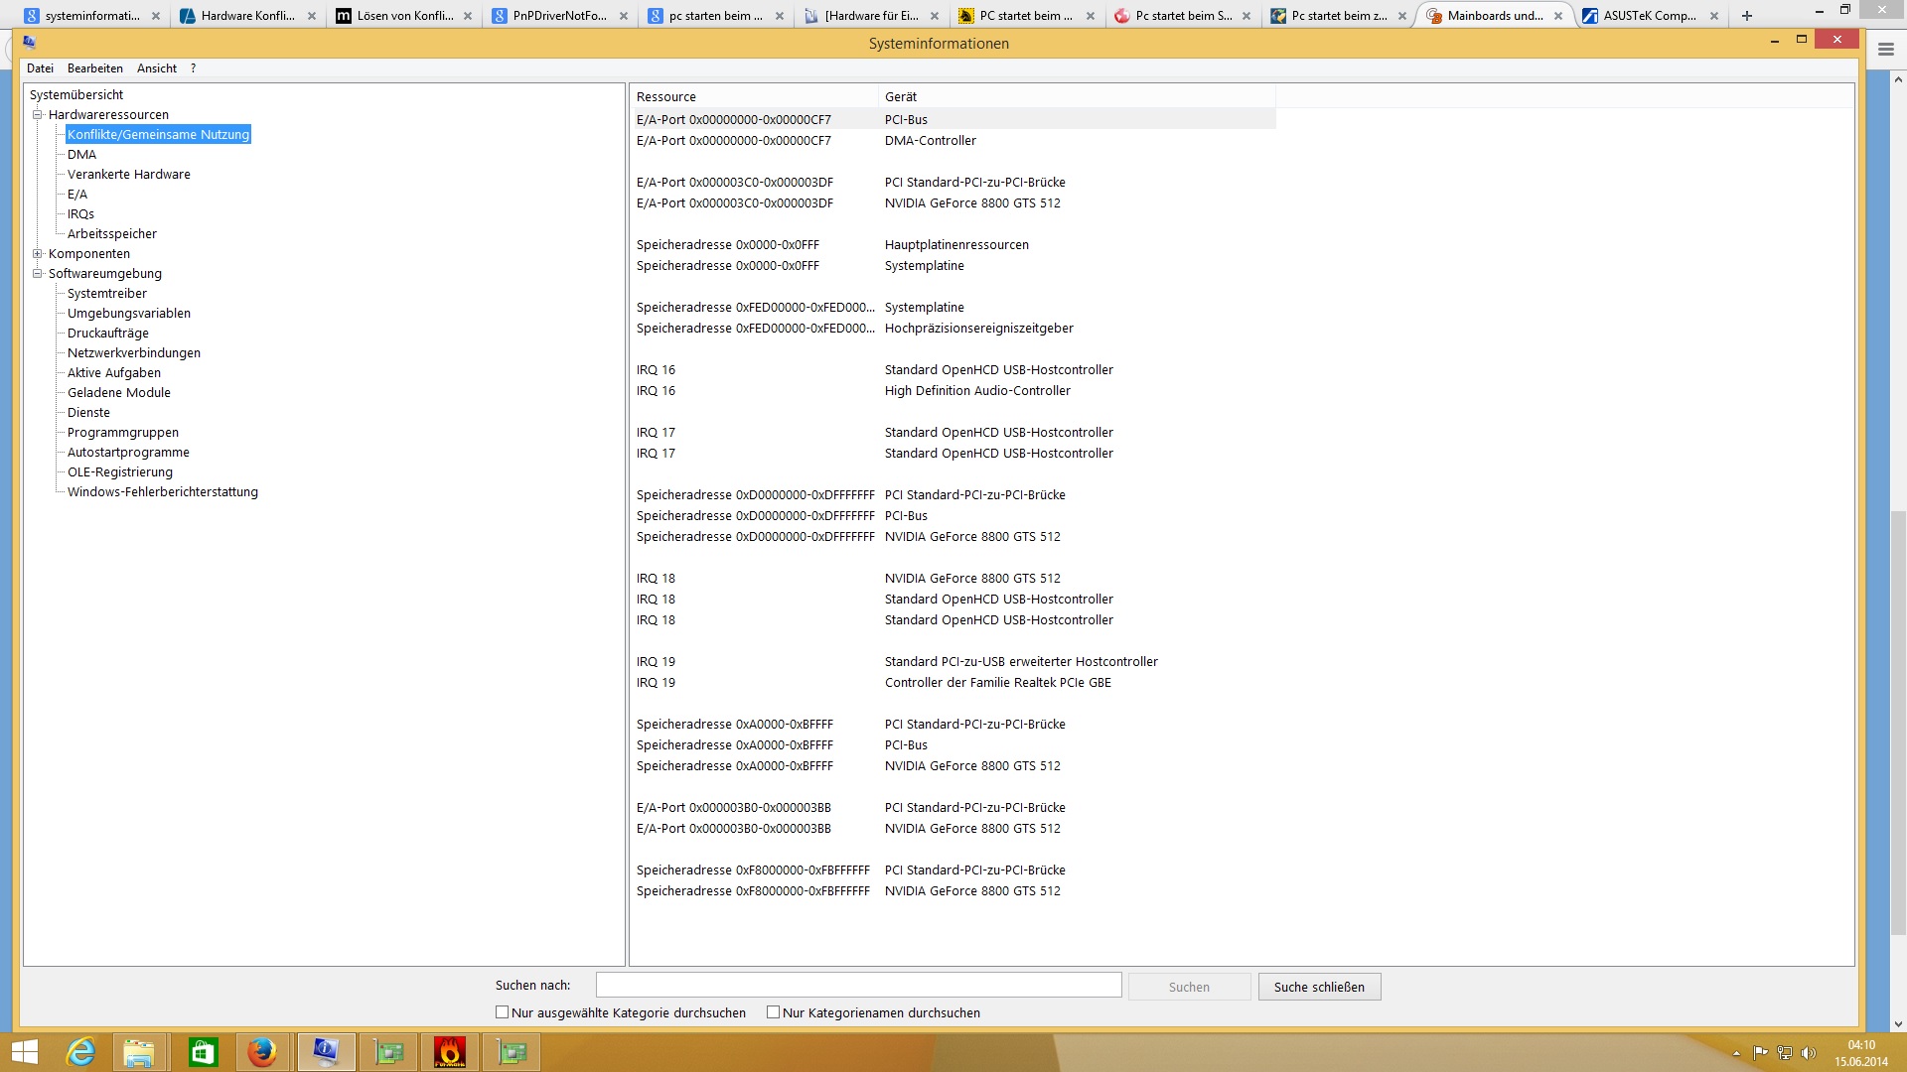
Task: Enable 'Nur Kategorienamen durchsuchen' checkbox
Action: click(x=773, y=1012)
